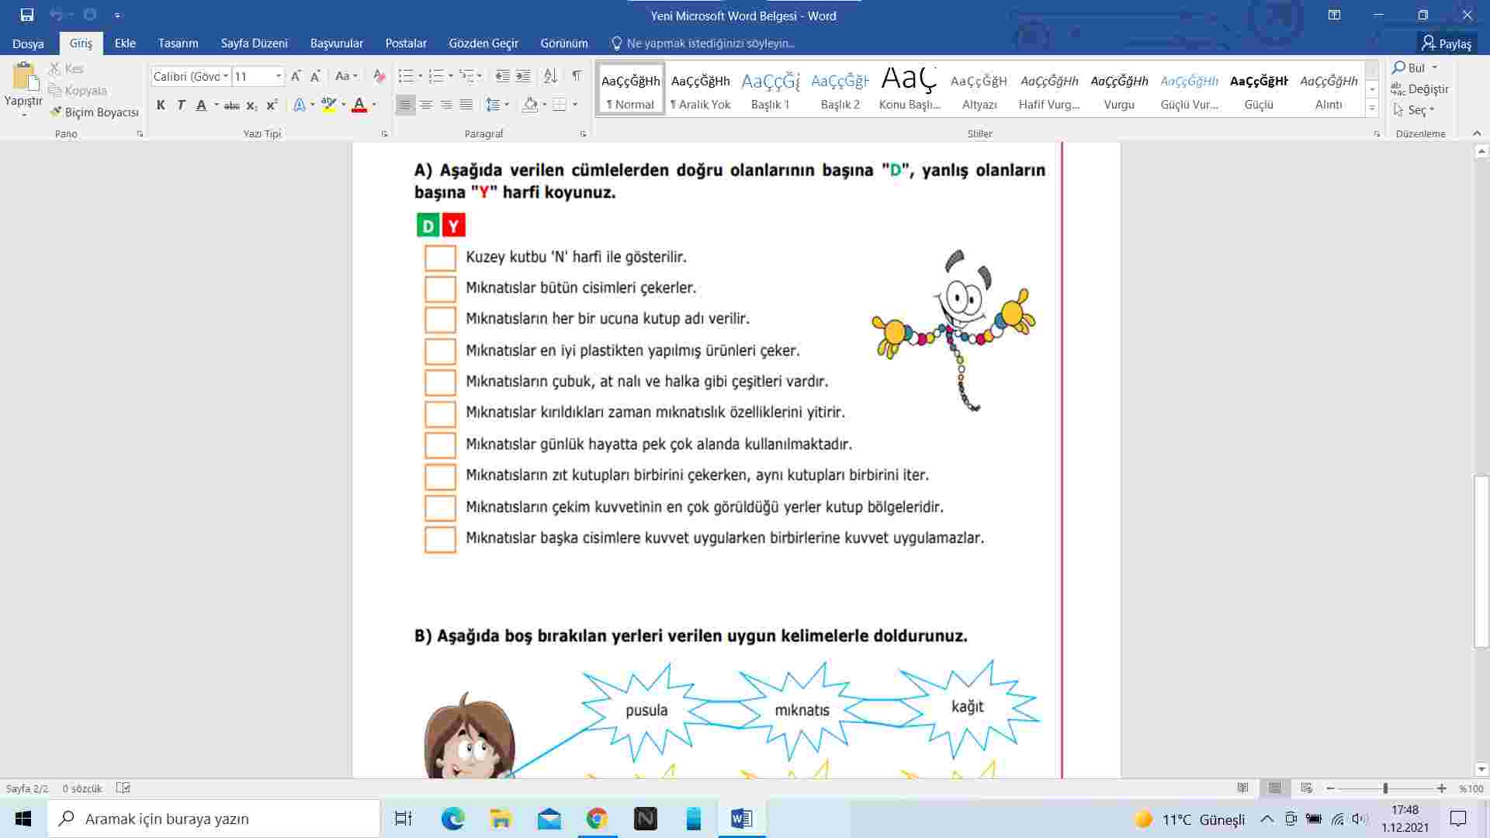Apply the Başlık 1 heading style

(770, 90)
